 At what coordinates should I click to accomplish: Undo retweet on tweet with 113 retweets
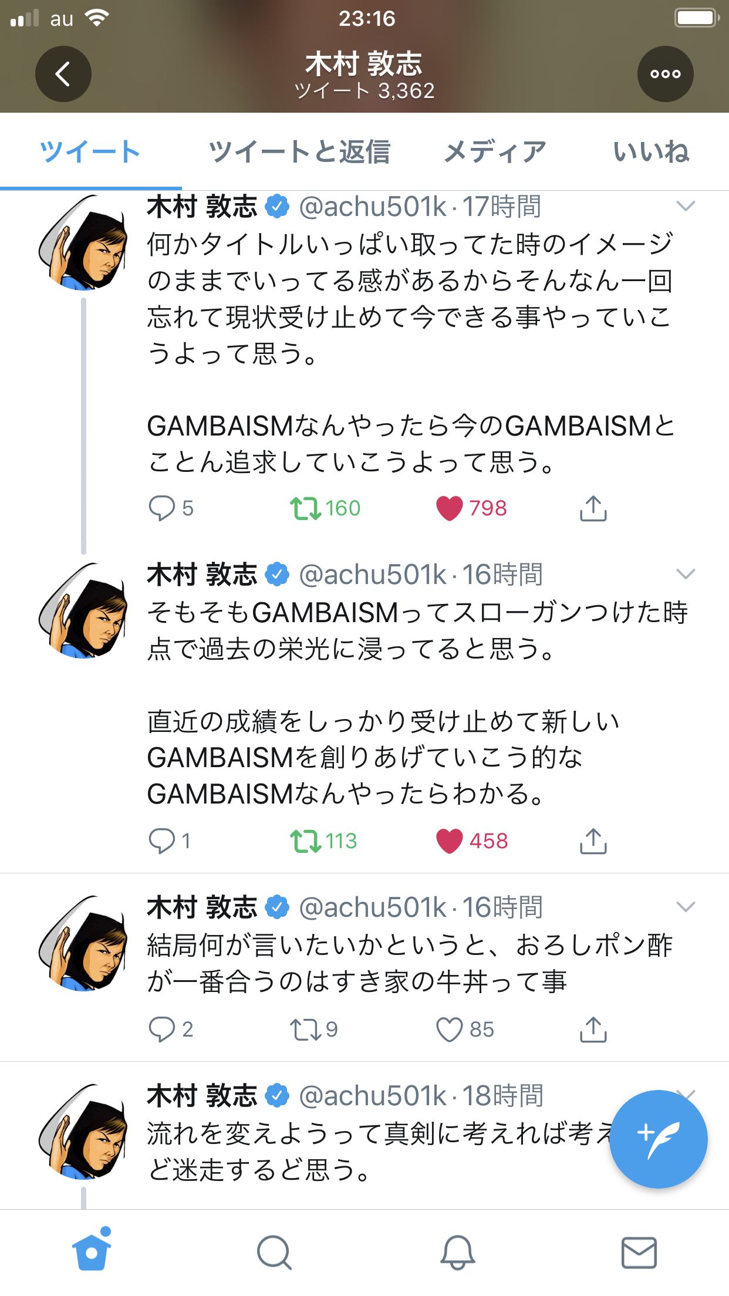[305, 841]
